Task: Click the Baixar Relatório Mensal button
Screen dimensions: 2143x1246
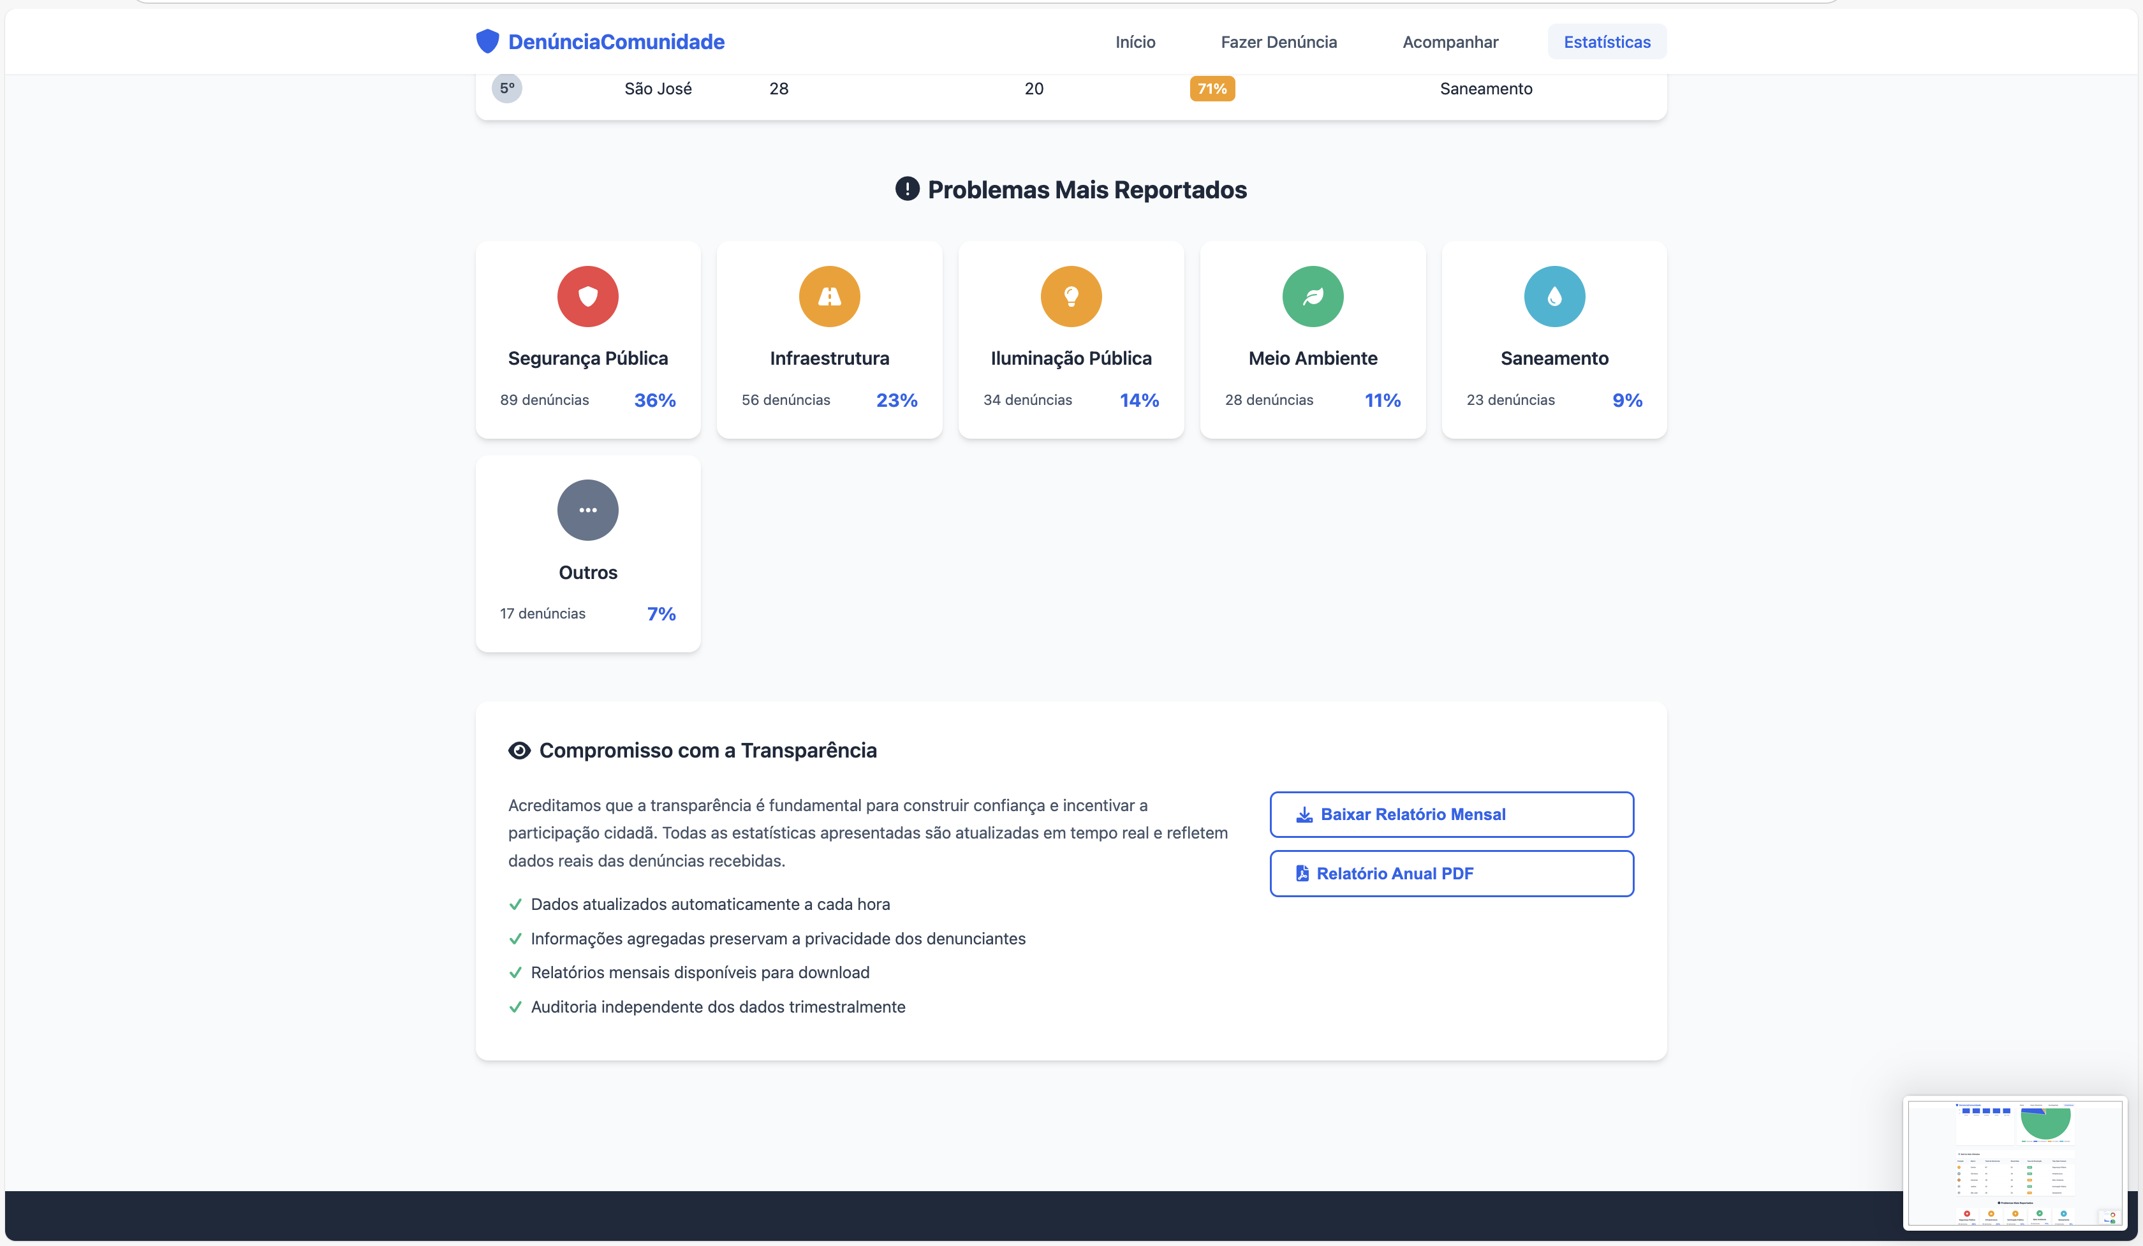Action: [x=1452, y=814]
